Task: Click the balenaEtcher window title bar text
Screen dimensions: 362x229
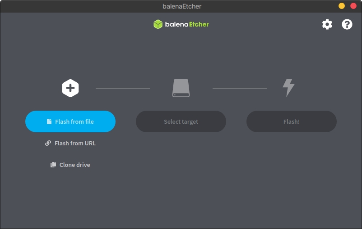Action: coord(182,6)
